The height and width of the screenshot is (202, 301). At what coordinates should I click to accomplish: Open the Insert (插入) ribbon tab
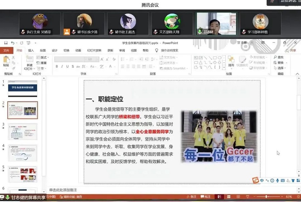coord(31,50)
